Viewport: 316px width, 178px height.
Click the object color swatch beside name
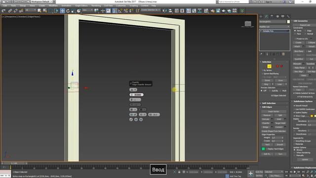(288, 22)
